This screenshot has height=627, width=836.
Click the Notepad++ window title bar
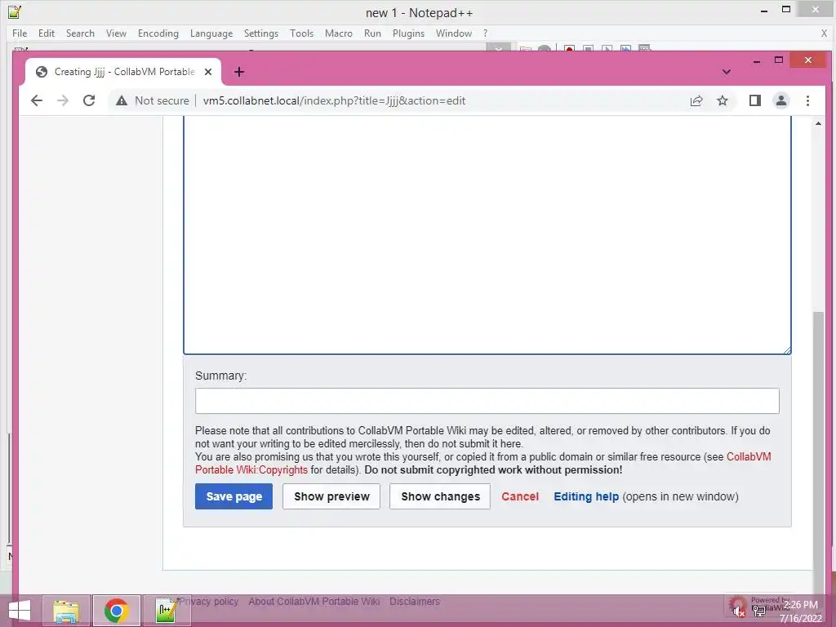click(419, 12)
